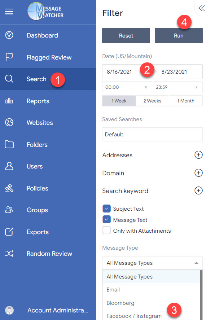
Task: Click the Reset filter button
Action: pos(126,35)
